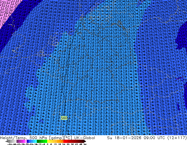This screenshot has height=145, width=187.
Task: Click the '54' maximum legend value
Action: (85, 144)
